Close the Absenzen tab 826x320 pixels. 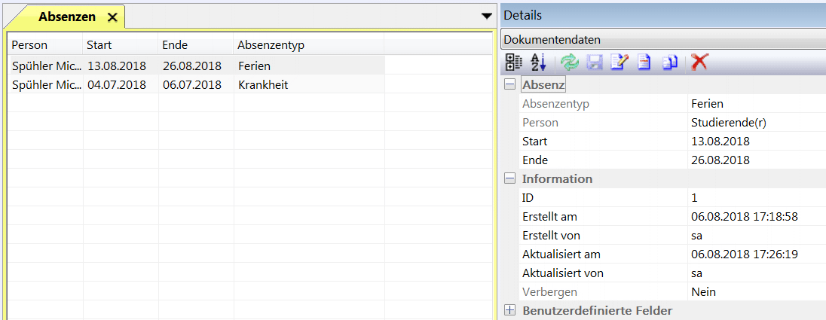(x=112, y=17)
